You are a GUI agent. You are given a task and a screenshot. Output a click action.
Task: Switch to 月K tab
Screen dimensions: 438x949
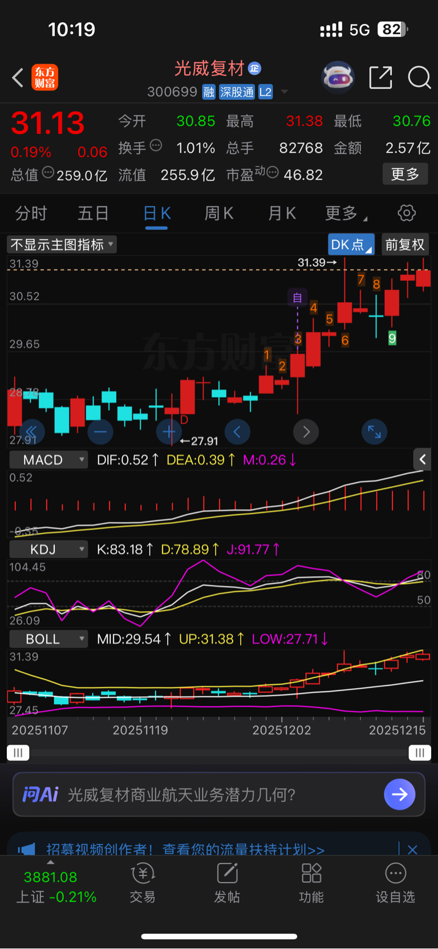tap(282, 213)
